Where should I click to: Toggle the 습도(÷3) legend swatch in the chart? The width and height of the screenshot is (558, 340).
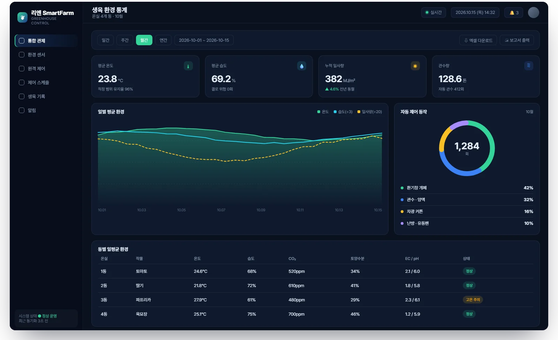[335, 112]
